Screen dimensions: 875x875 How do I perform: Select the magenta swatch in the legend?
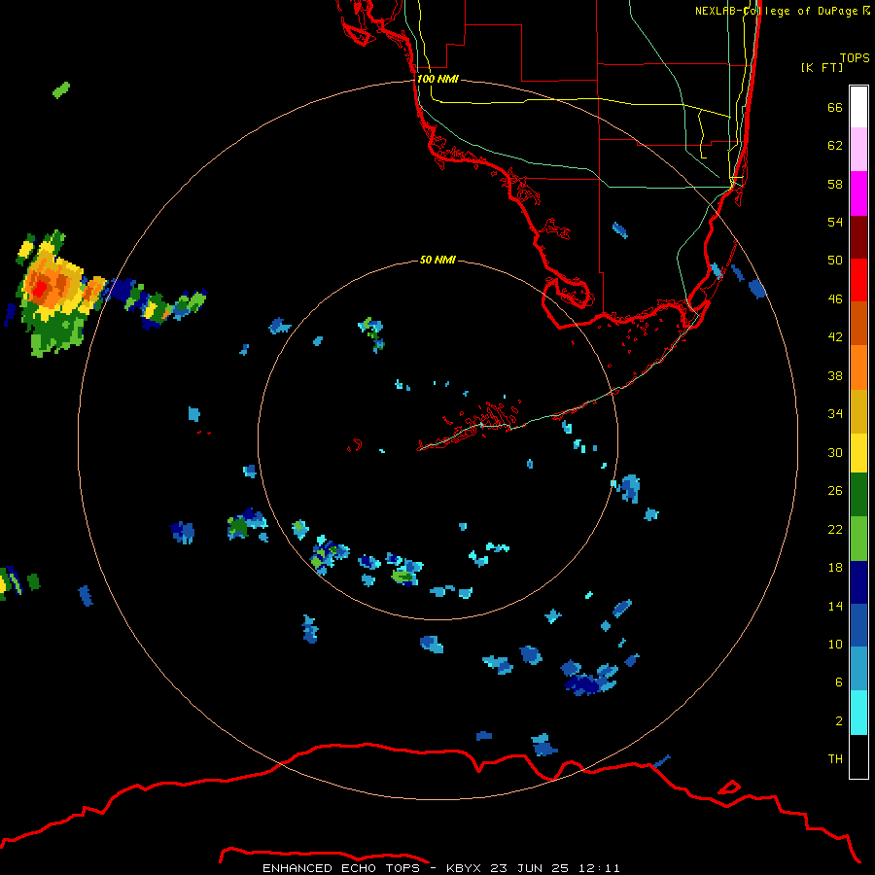click(858, 193)
